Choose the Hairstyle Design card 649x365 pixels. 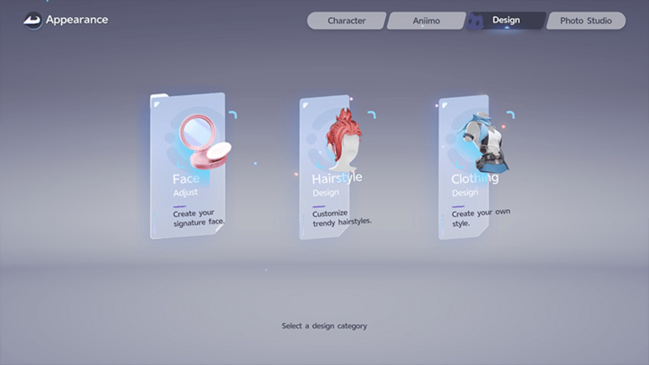pyautogui.click(x=324, y=167)
